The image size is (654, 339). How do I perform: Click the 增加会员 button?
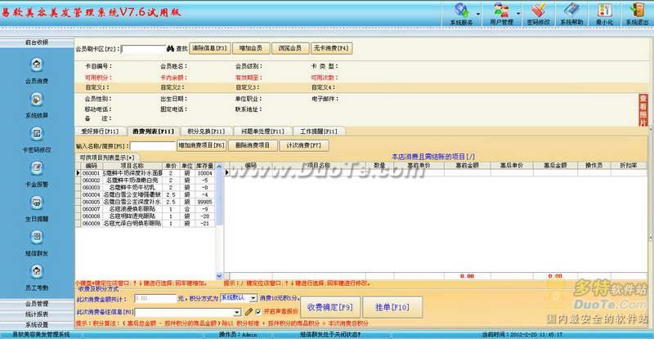[x=250, y=48]
